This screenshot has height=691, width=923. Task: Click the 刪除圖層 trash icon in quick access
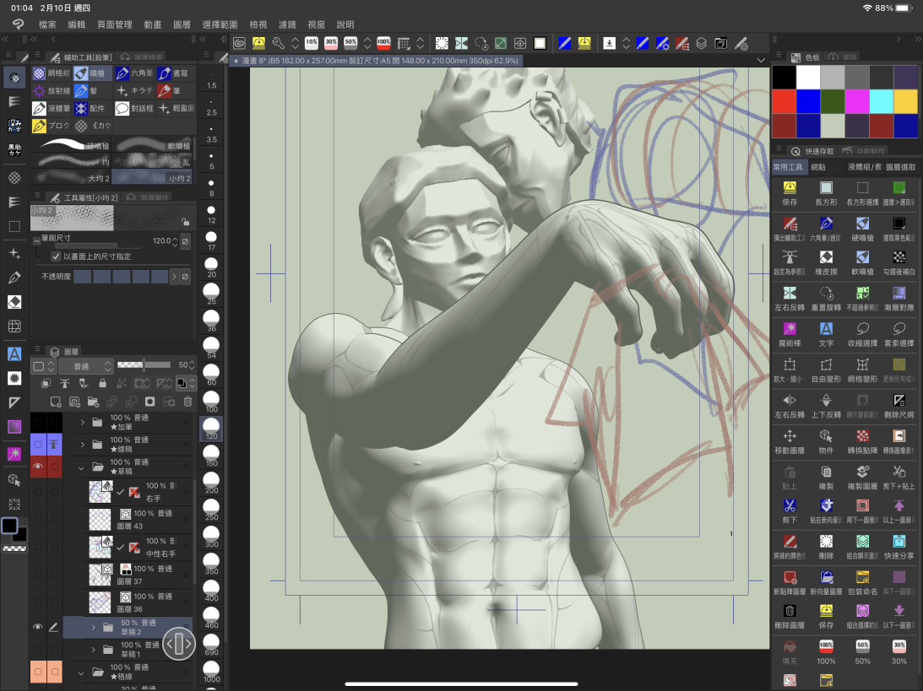point(790,616)
